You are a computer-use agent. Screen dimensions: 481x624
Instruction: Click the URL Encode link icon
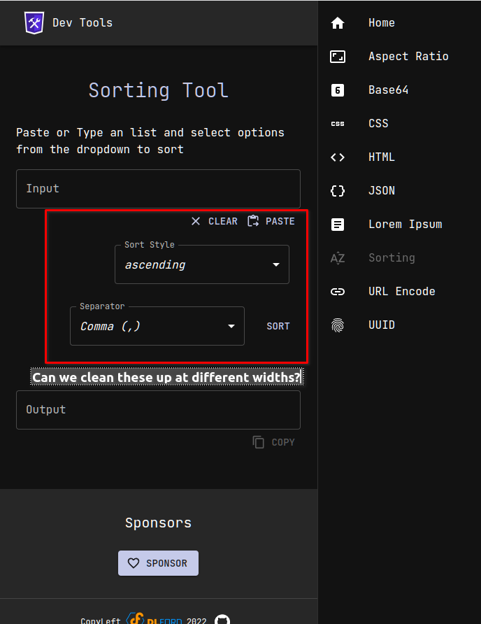click(x=338, y=292)
